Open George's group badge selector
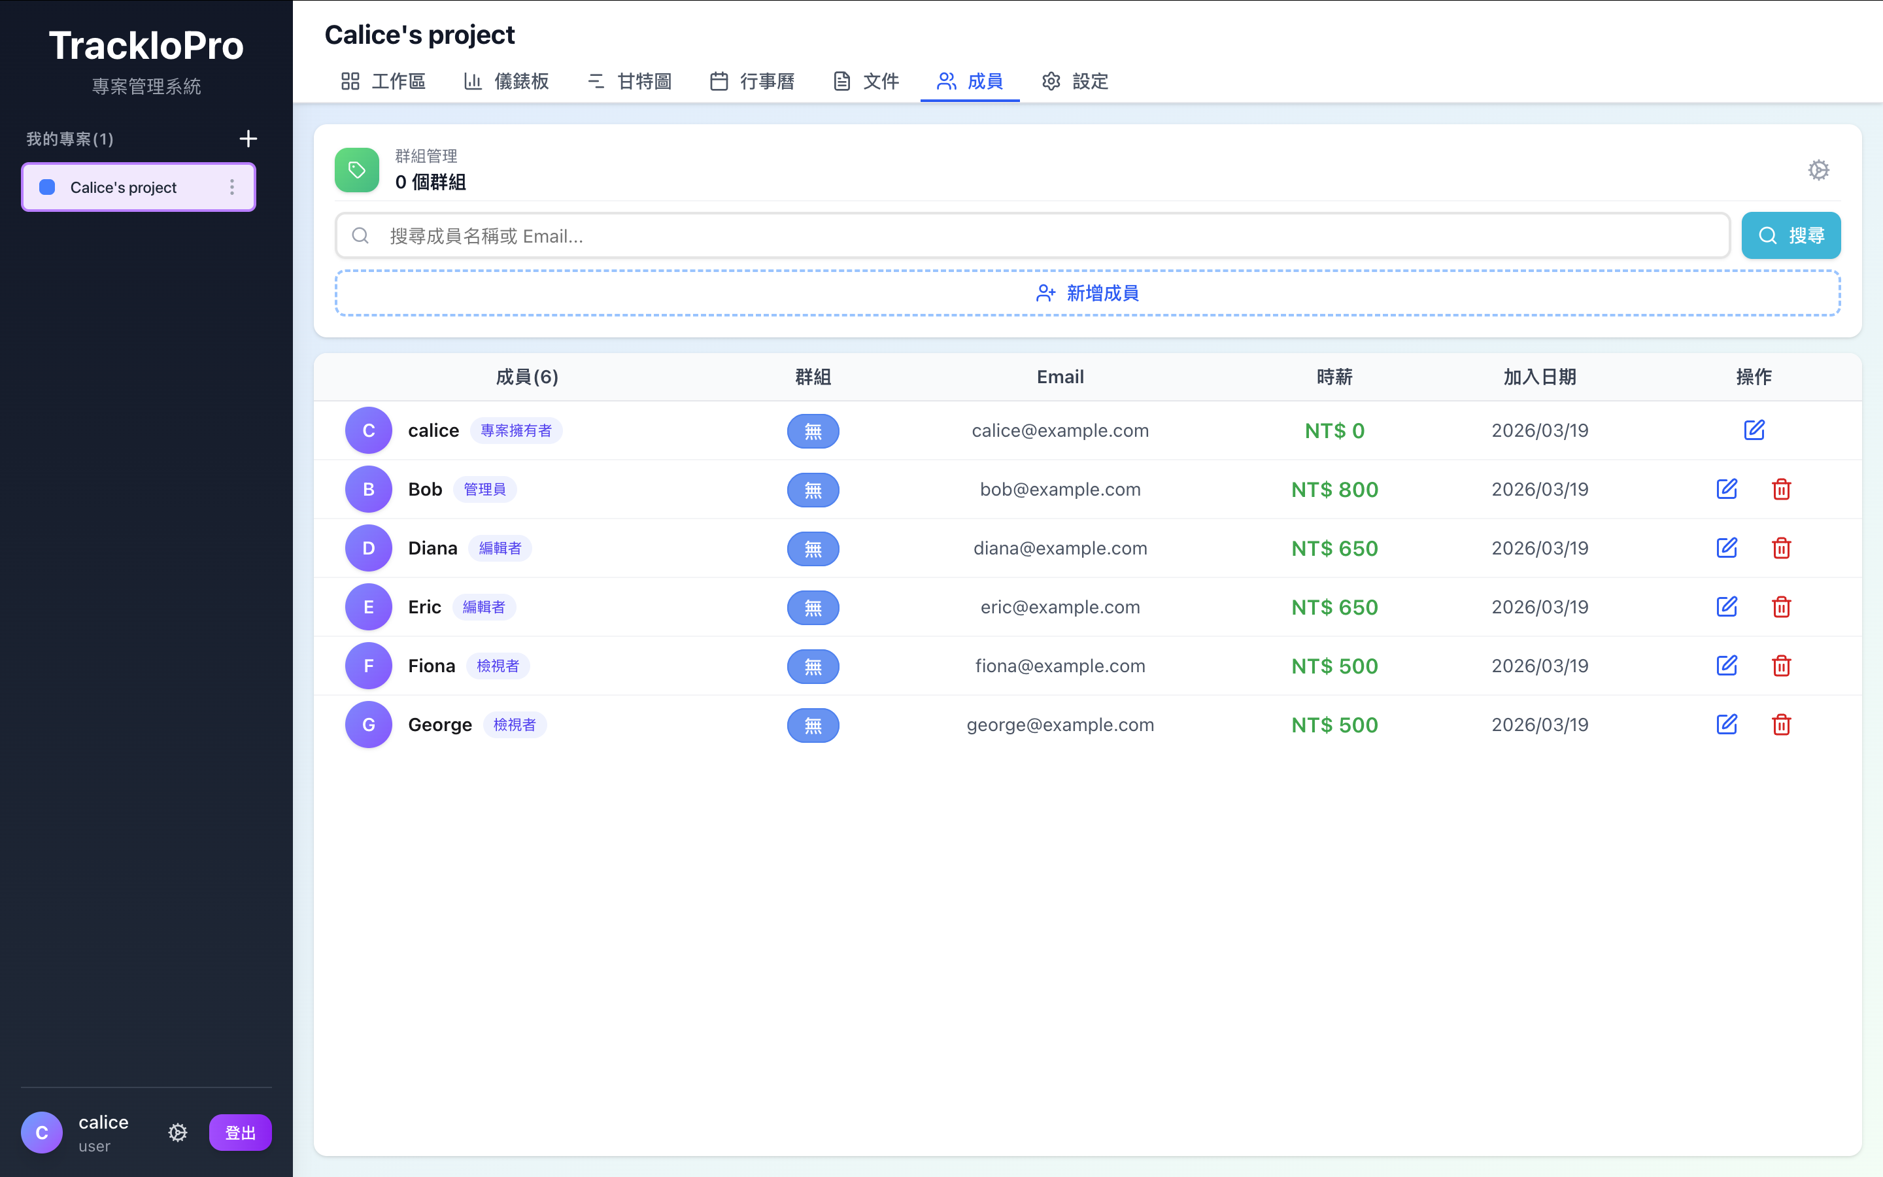The image size is (1883, 1177). coord(812,725)
